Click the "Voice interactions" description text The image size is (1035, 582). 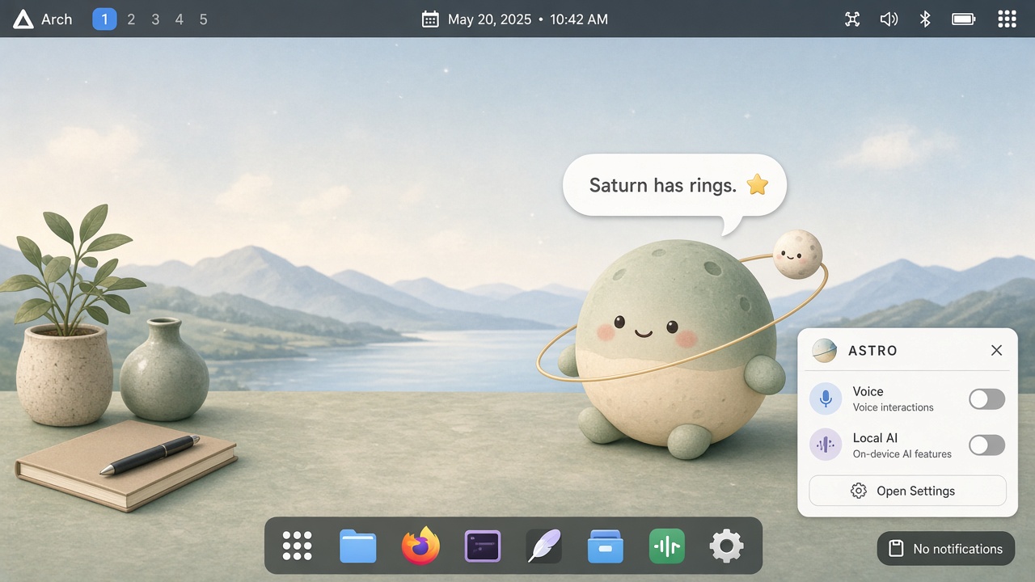coord(893,407)
